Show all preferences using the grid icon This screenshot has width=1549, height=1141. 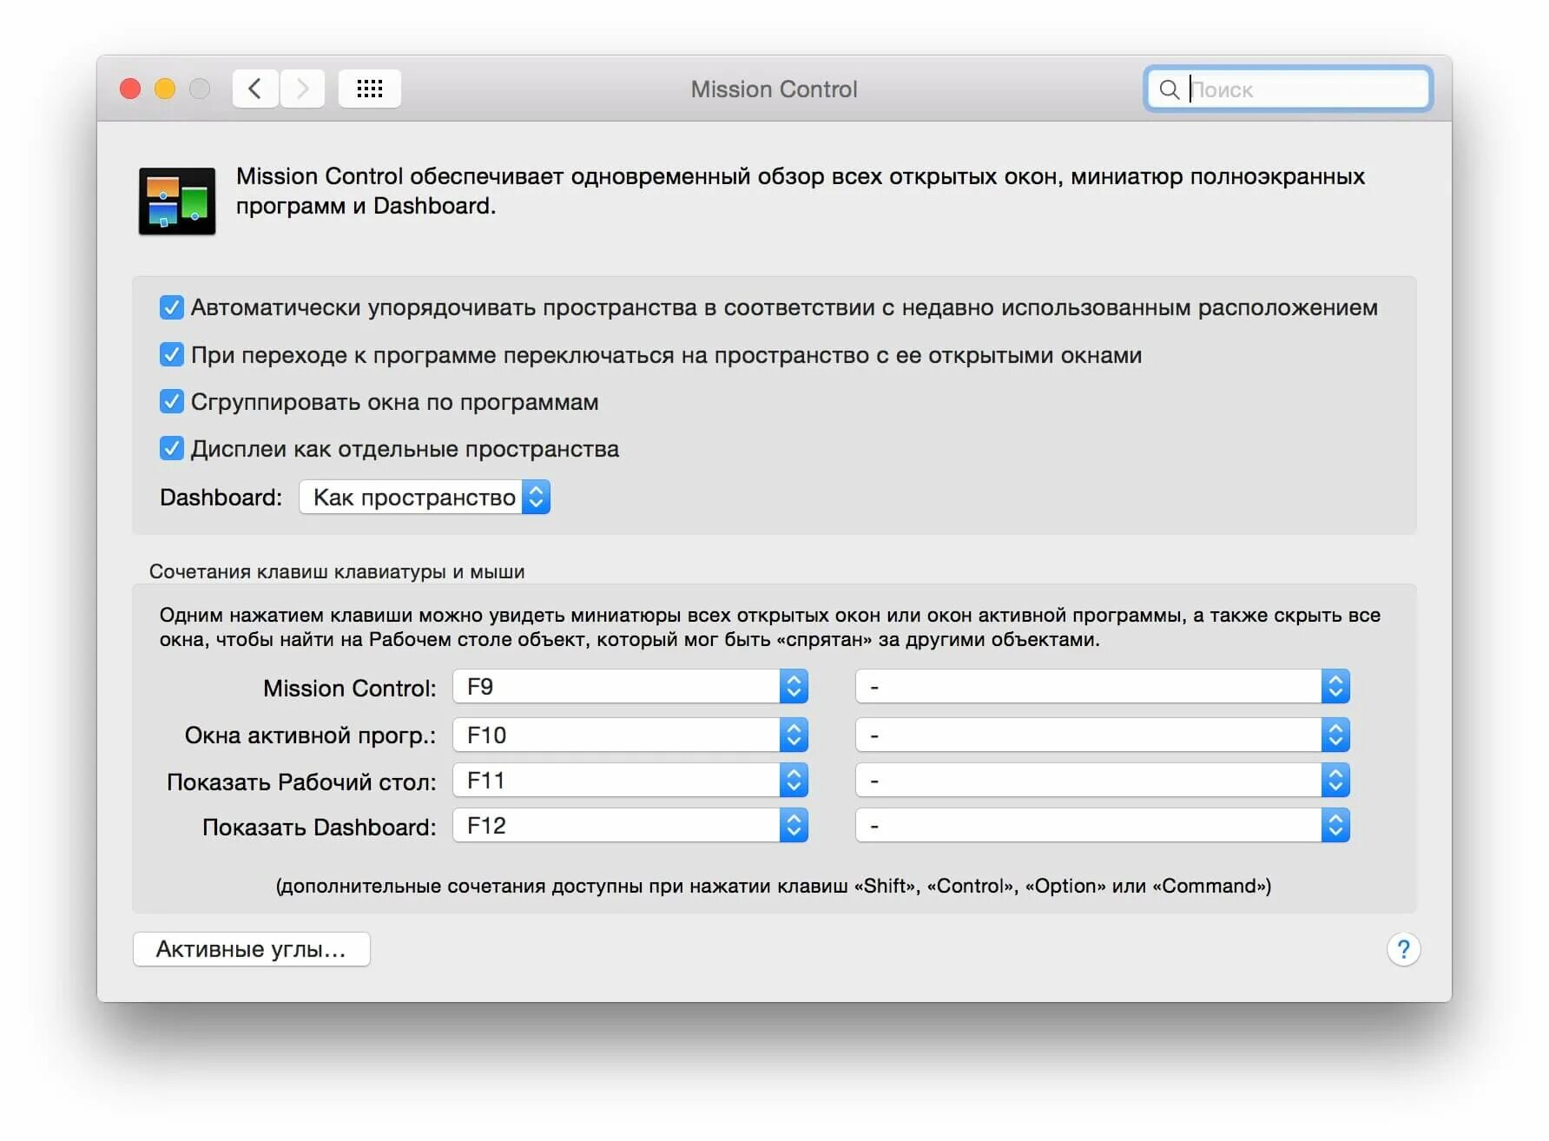pyautogui.click(x=370, y=89)
